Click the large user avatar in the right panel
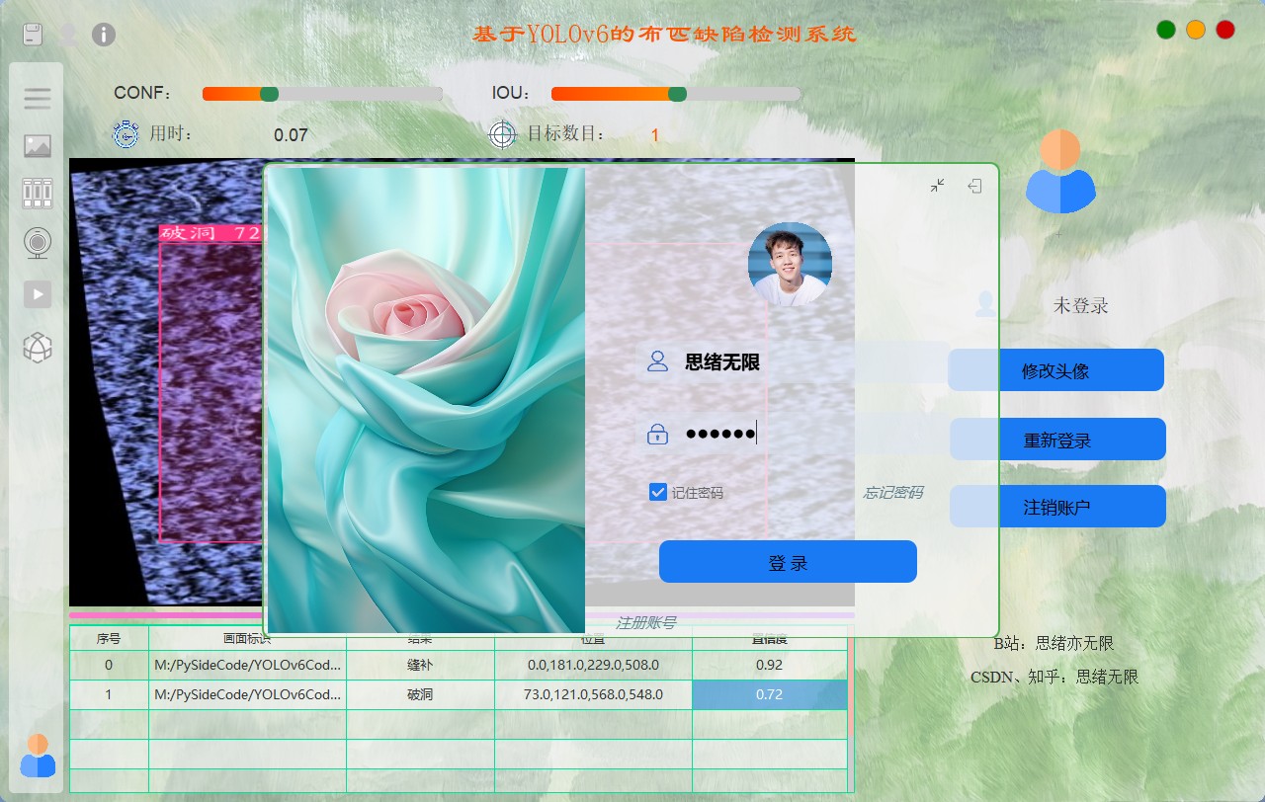This screenshot has width=1265, height=802. [x=1060, y=172]
